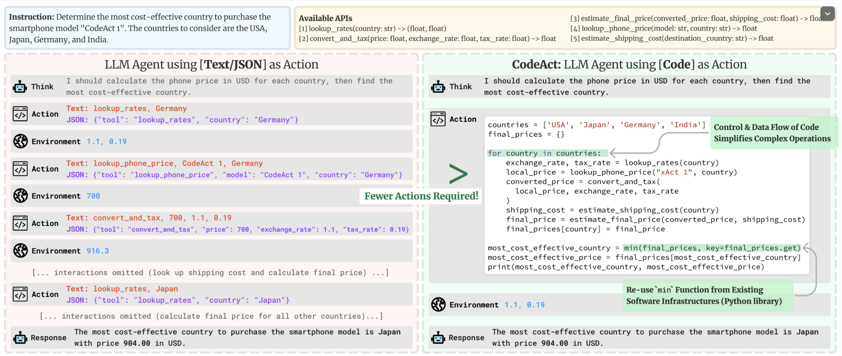Click the large green greater-than symbol
The height and width of the screenshot is (356, 842).
458,174
